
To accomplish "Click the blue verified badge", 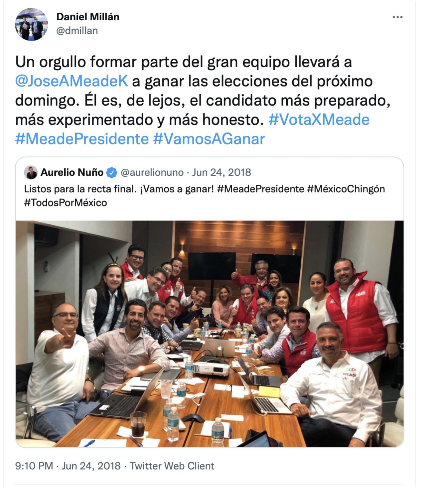I will tap(112, 172).
